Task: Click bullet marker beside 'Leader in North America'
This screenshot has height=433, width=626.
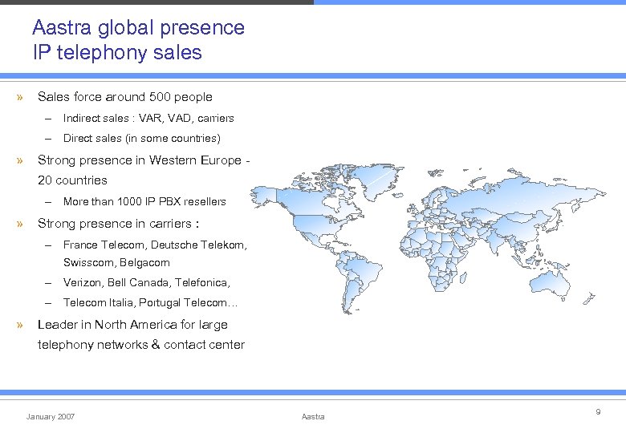Action: click(x=20, y=326)
